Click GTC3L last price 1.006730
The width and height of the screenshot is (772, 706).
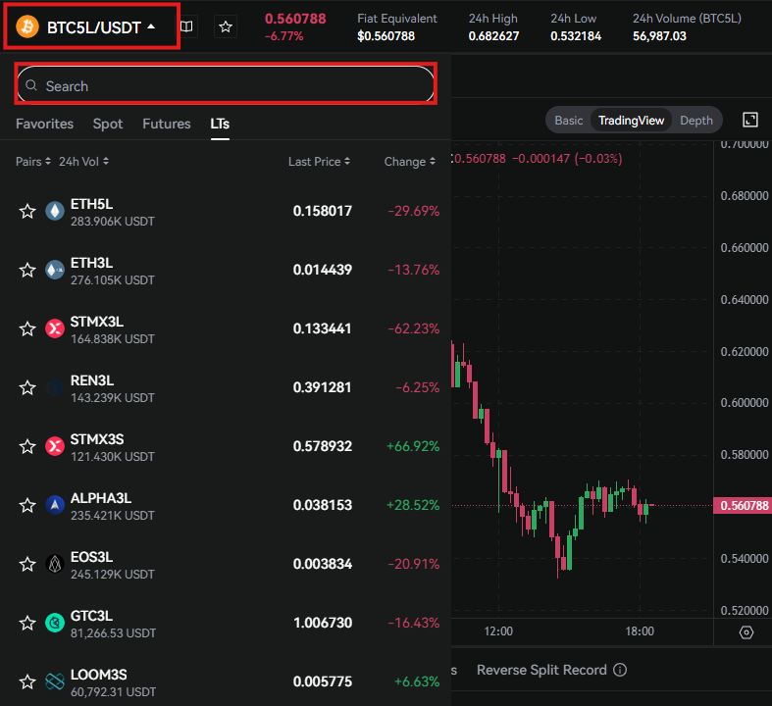pos(323,623)
